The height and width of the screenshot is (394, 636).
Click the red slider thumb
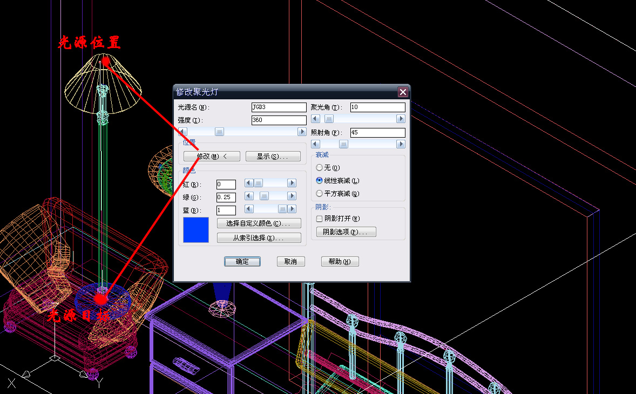pos(258,183)
